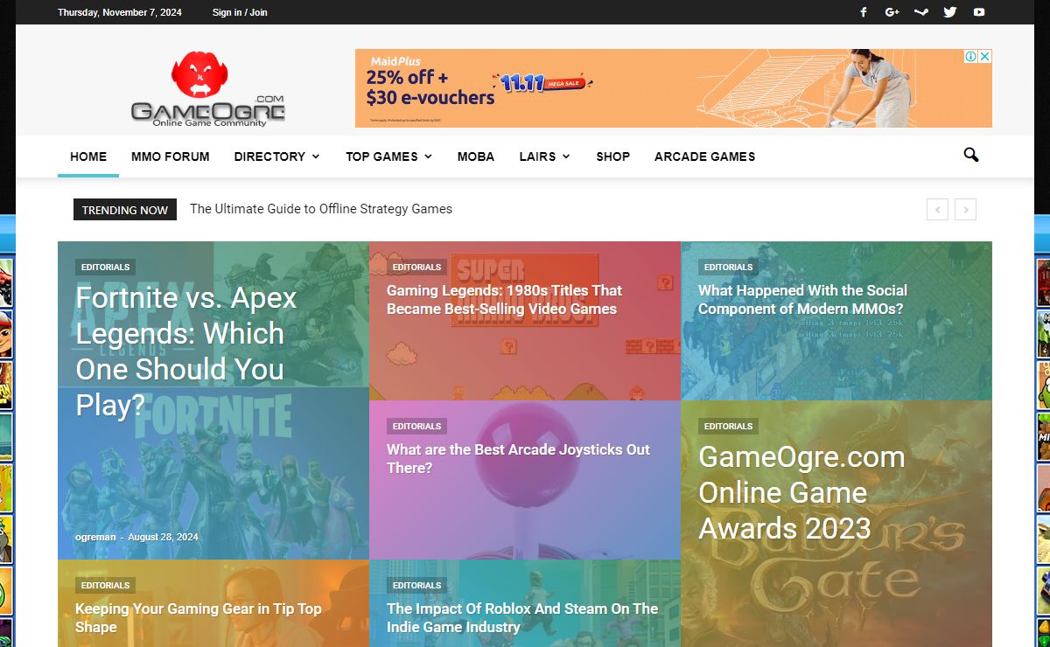Viewport: 1050px width, 647px height.
Task: Expand the TOP GAMES dropdown menu
Action: [x=388, y=157]
